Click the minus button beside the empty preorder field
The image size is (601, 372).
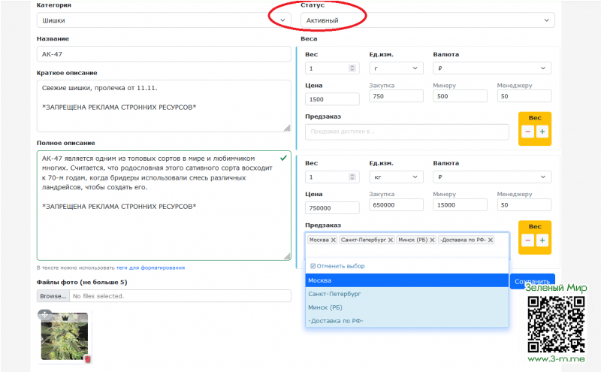[x=527, y=132]
